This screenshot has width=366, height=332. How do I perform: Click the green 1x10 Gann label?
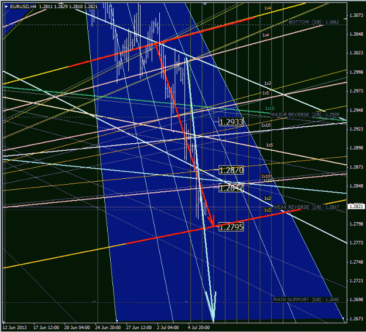(x=269, y=108)
